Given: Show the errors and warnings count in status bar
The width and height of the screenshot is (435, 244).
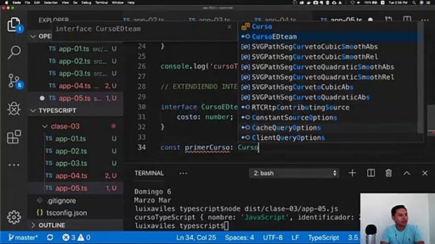Looking at the screenshot, I should [x=76, y=238].
